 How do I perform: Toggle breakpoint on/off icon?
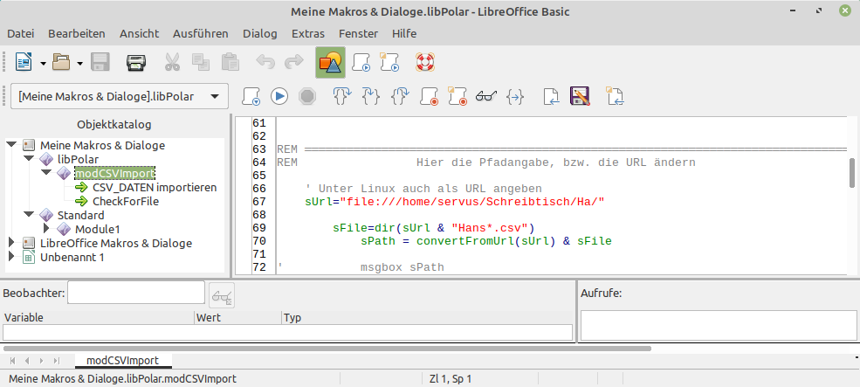429,97
